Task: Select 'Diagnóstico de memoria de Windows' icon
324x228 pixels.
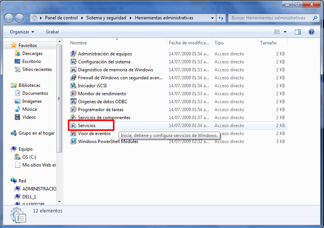Action: 74,70
